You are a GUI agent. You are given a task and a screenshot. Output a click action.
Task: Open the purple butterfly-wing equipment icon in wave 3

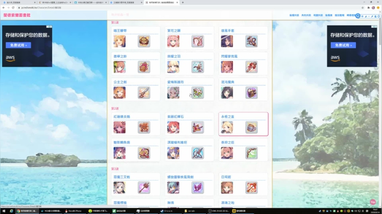pos(197,188)
